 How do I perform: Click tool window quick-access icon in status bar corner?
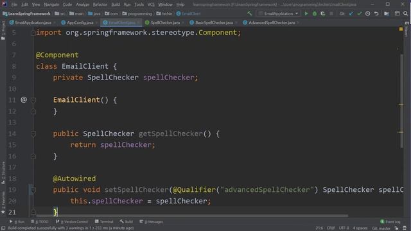3,228
